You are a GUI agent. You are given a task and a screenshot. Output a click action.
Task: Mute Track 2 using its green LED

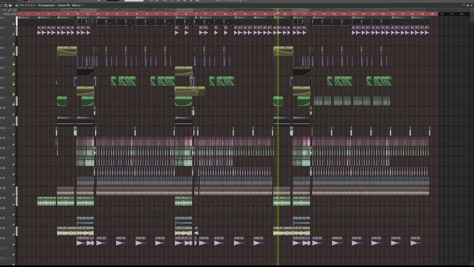click(14, 34)
